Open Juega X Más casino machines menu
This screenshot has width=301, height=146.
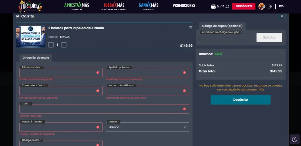pos(114,6)
